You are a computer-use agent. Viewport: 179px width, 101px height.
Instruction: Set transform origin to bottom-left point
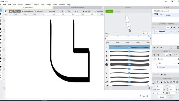tap(153, 83)
